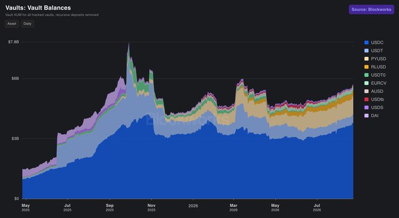Click the $3B y-axis label
This screenshot has height=218, width=399.
coord(15,138)
